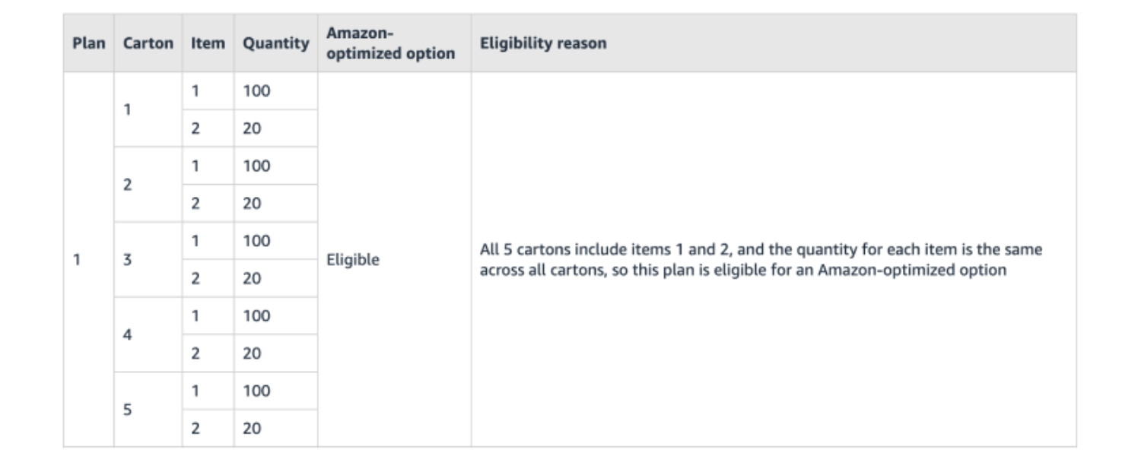The width and height of the screenshot is (1141, 456).
Task: Select the Carton 4 cell
Action: click(128, 334)
